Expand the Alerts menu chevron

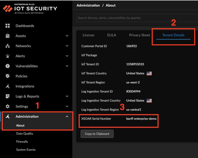(x=67, y=56)
